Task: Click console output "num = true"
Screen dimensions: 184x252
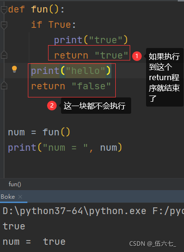Action: coord(34,242)
